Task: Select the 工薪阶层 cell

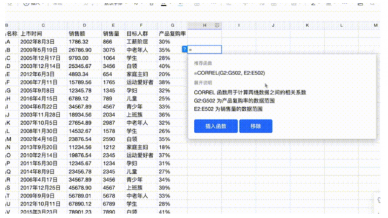Action: (x=141, y=42)
